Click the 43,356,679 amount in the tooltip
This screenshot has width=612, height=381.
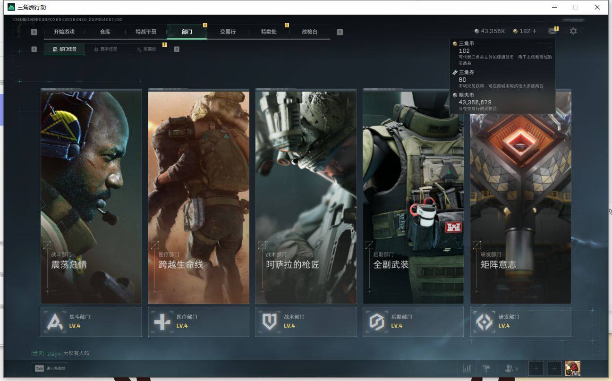point(475,102)
